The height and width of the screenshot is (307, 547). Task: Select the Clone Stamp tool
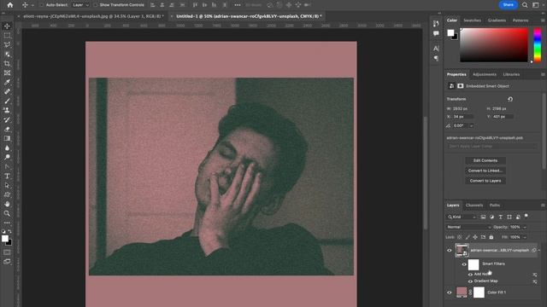(7, 110)
